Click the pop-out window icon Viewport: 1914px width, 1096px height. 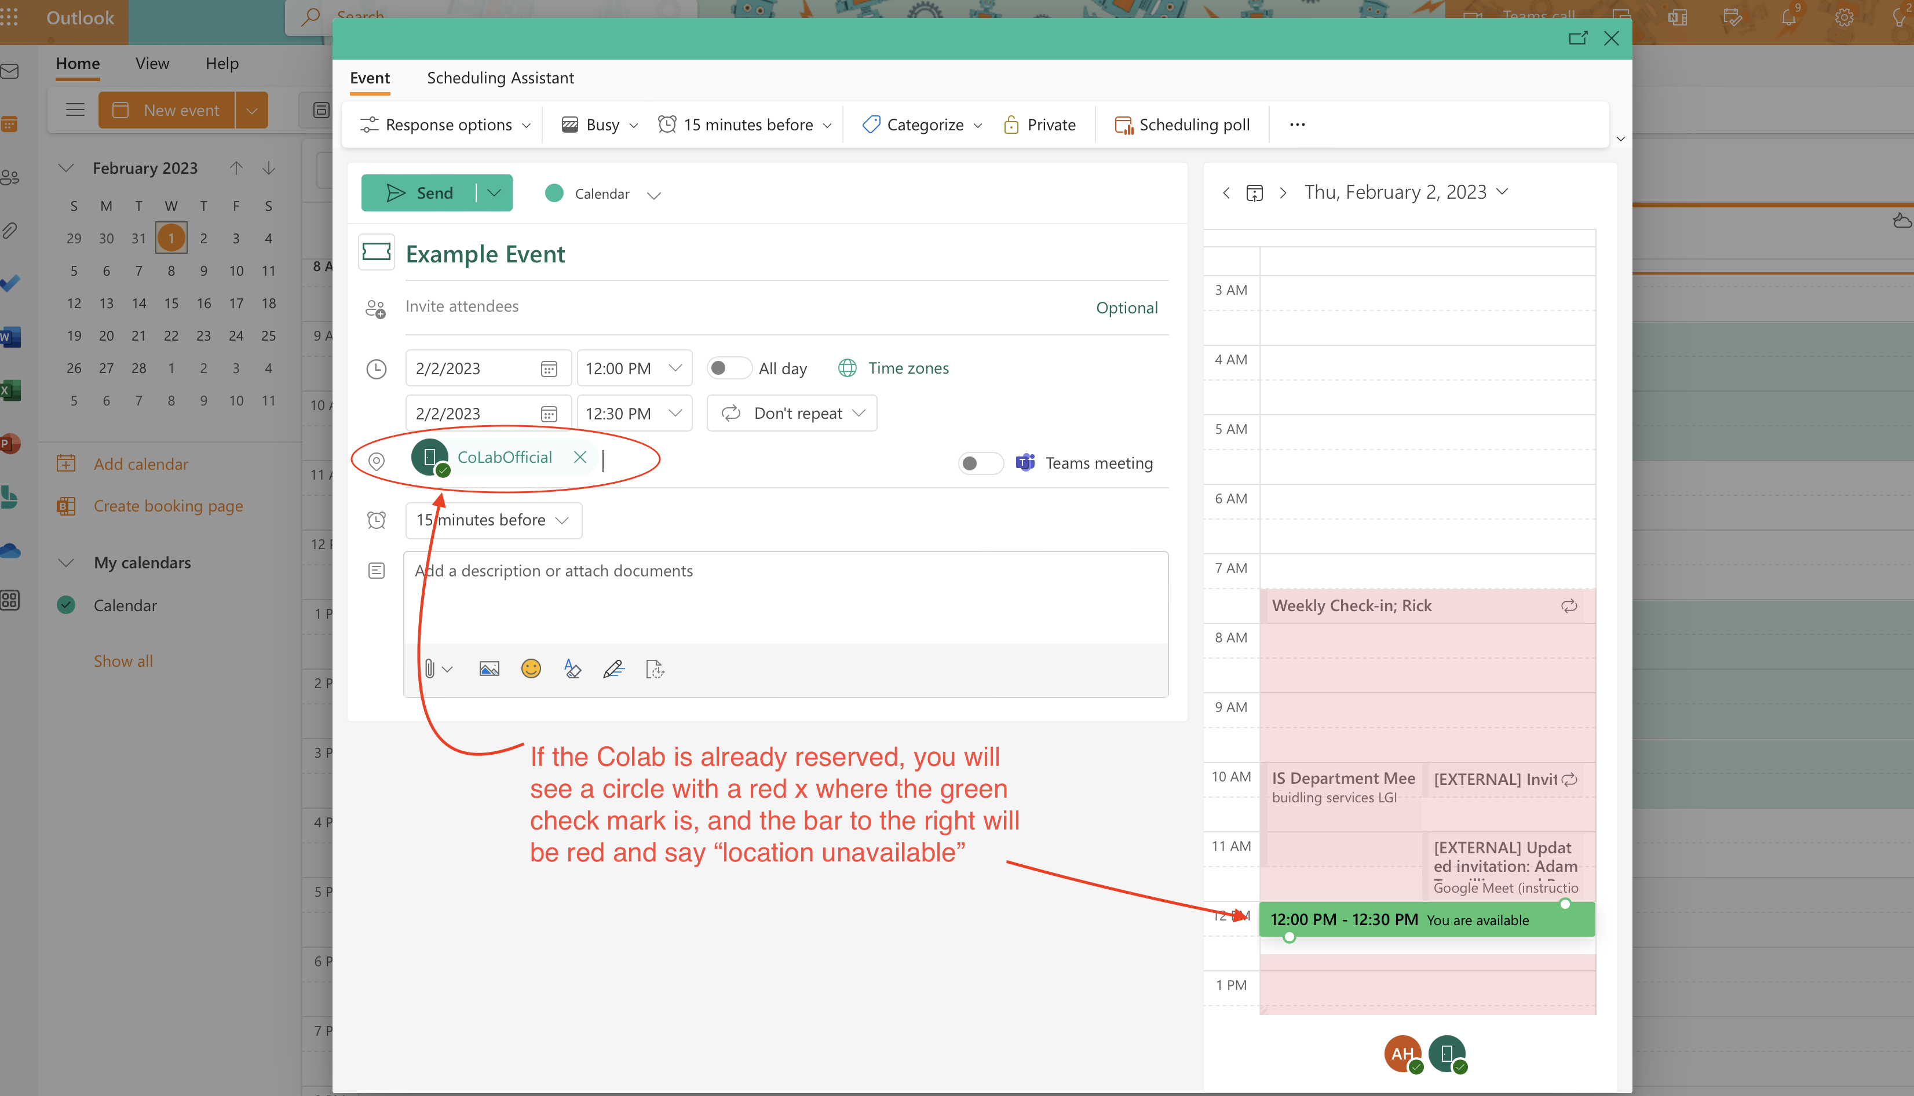point(1577,38)
